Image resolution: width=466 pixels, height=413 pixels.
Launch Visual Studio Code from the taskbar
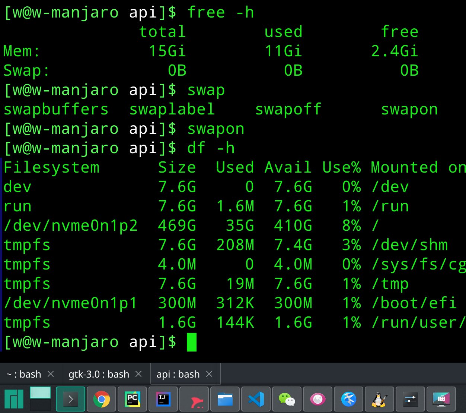point(256,399)
